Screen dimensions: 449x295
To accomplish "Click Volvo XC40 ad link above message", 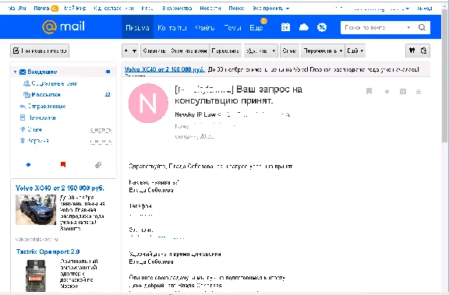I will (164, 69).
